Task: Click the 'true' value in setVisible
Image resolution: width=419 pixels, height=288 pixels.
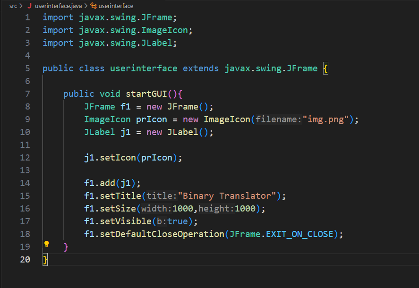Action: tap(177, 221)
